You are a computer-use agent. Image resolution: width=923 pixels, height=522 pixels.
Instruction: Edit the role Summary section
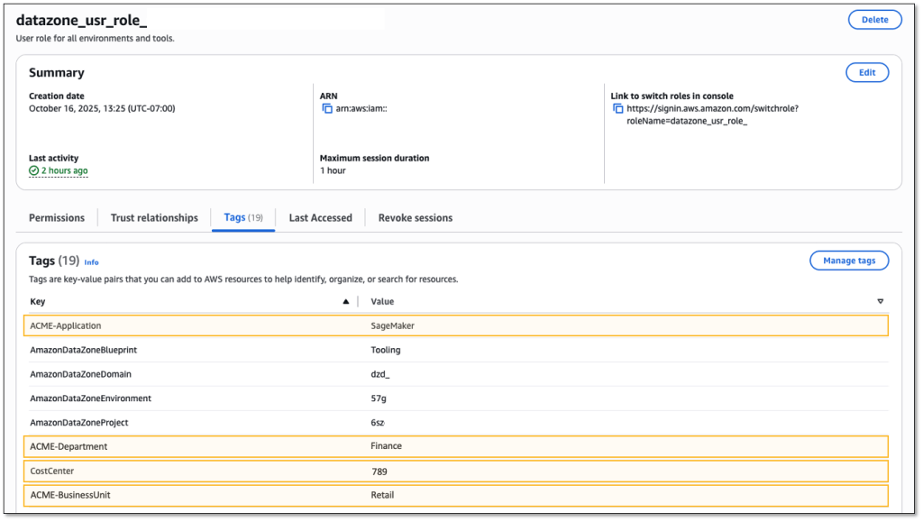[867, 73]
